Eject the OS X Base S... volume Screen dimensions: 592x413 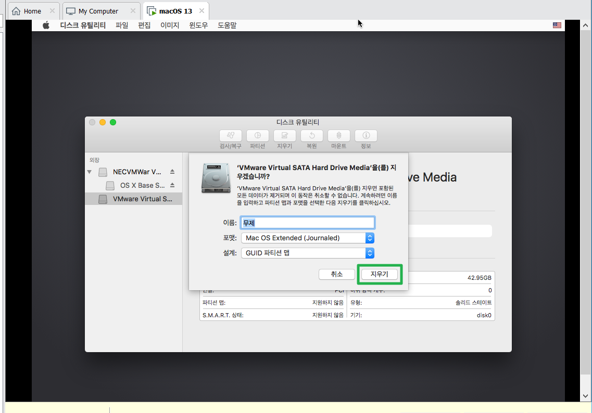tap(172, 185)
